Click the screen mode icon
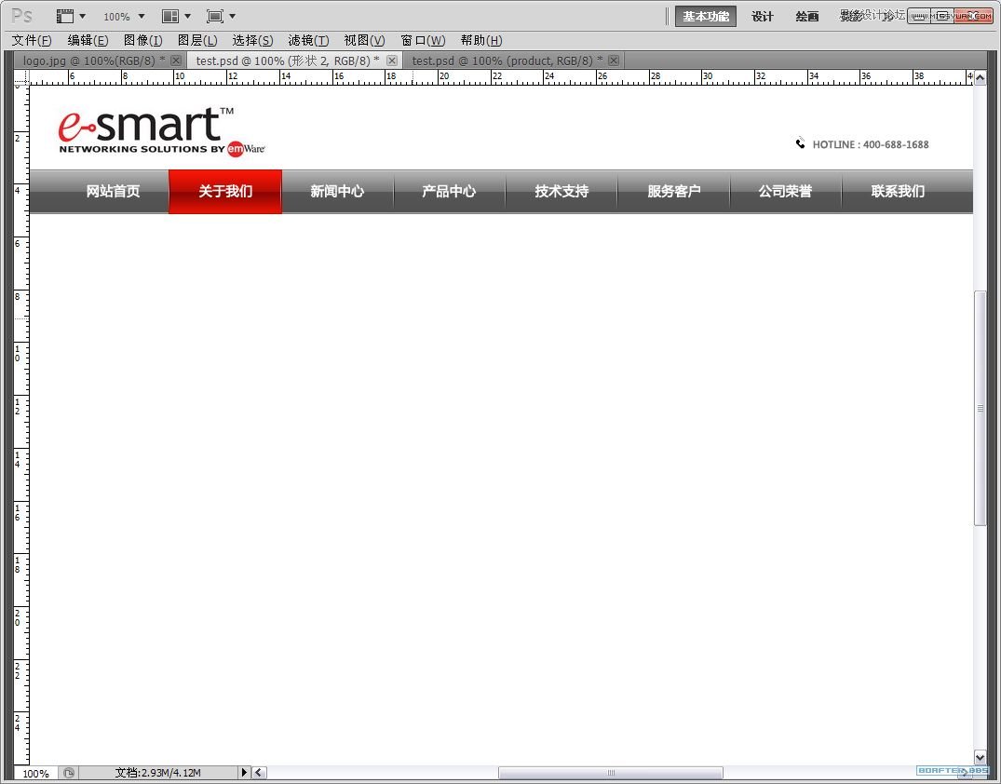 (x=215, y=16)
